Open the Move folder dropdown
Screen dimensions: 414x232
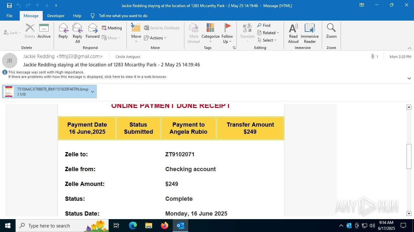click(x=136, y=33)
